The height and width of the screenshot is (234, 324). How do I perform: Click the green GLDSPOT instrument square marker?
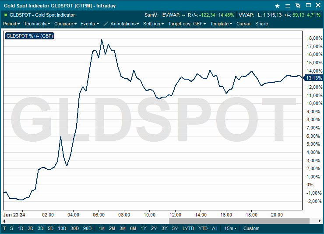pos(6,15)
